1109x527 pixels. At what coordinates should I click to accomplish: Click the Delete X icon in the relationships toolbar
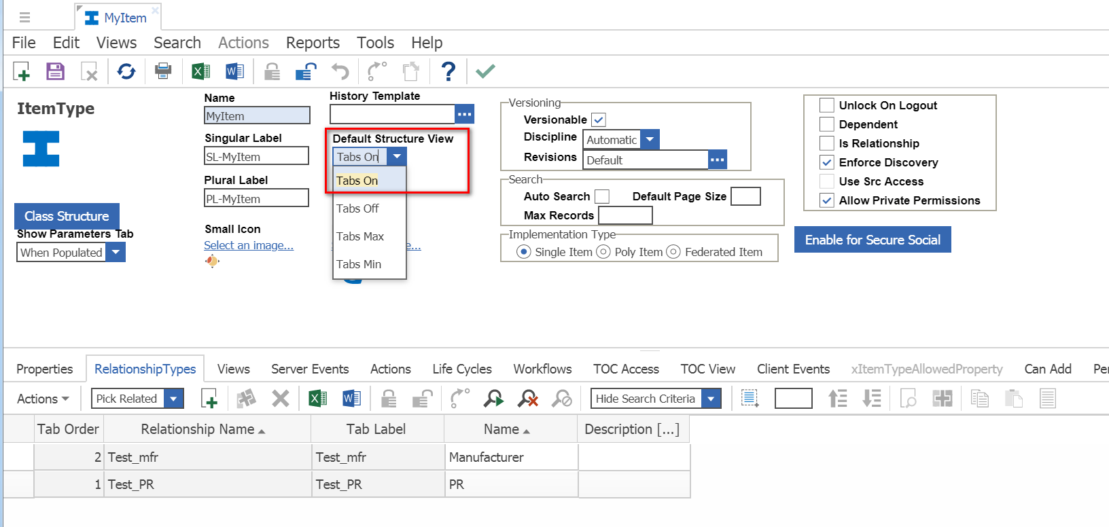[x=281, y=399]
